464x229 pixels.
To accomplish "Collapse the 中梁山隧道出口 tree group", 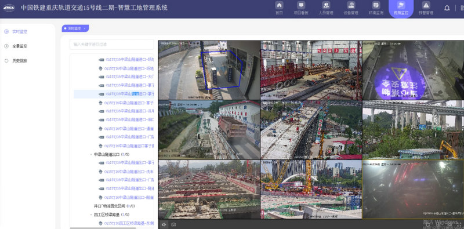I will (x=91, y=154).
